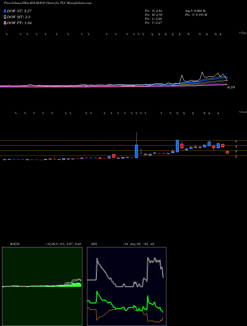Click the tall blue candlestick with long upper wick
Image resolution: width=247 pixels, height=326 pixels.
coord(136,151)
